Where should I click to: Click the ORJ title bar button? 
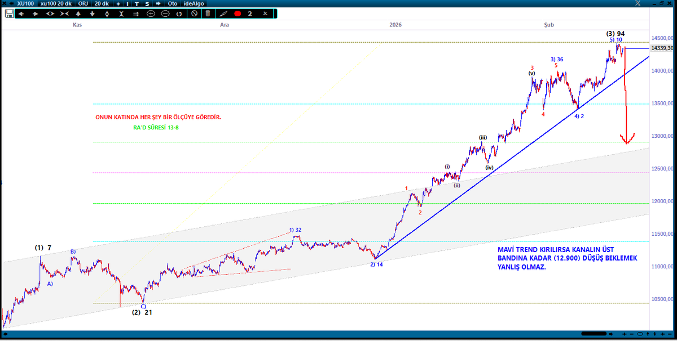coord(83,4)
